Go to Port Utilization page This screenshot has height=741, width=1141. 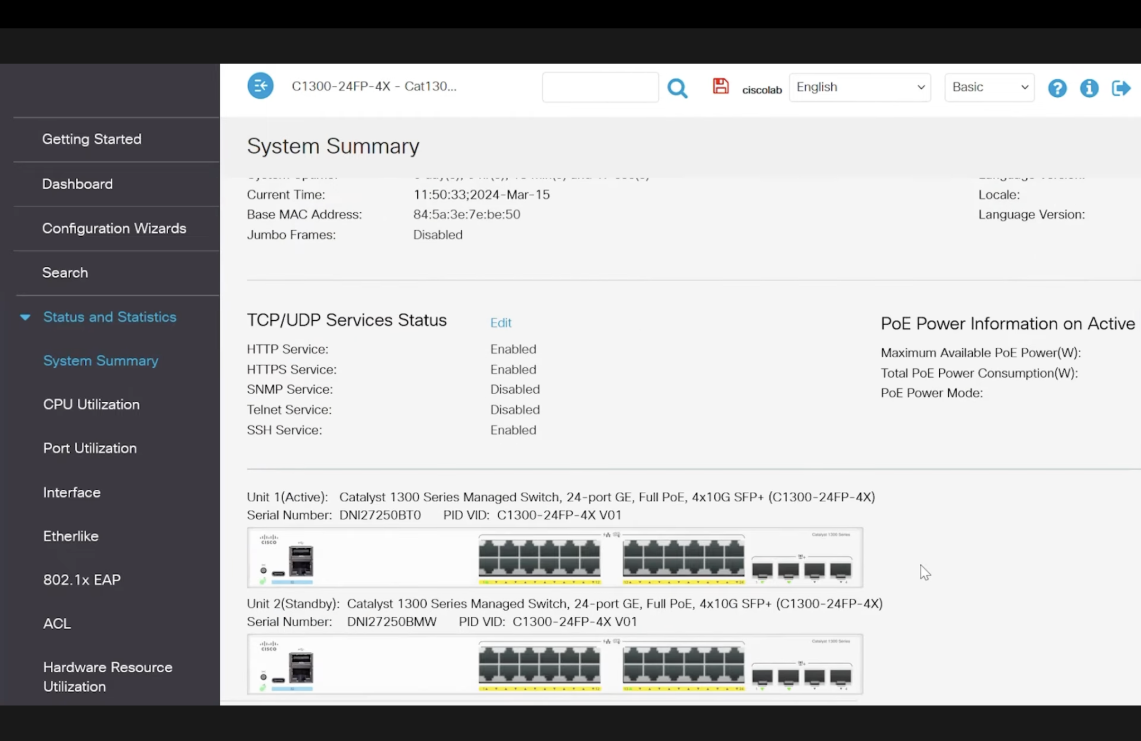(90, 448)
